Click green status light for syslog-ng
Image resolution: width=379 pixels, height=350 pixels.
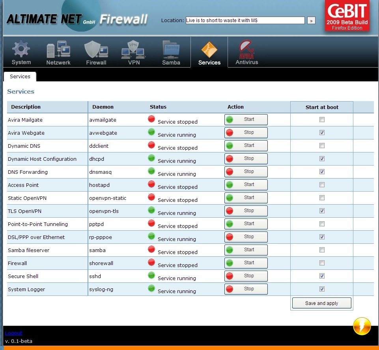click(x=151, y=288)
